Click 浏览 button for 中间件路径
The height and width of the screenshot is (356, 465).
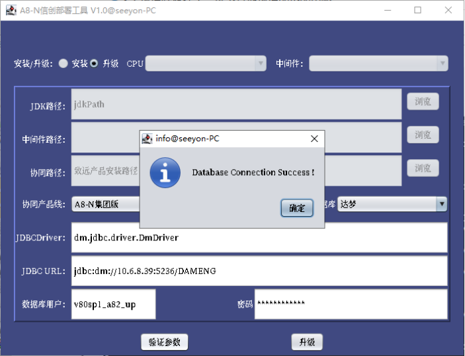coord(423,135)
